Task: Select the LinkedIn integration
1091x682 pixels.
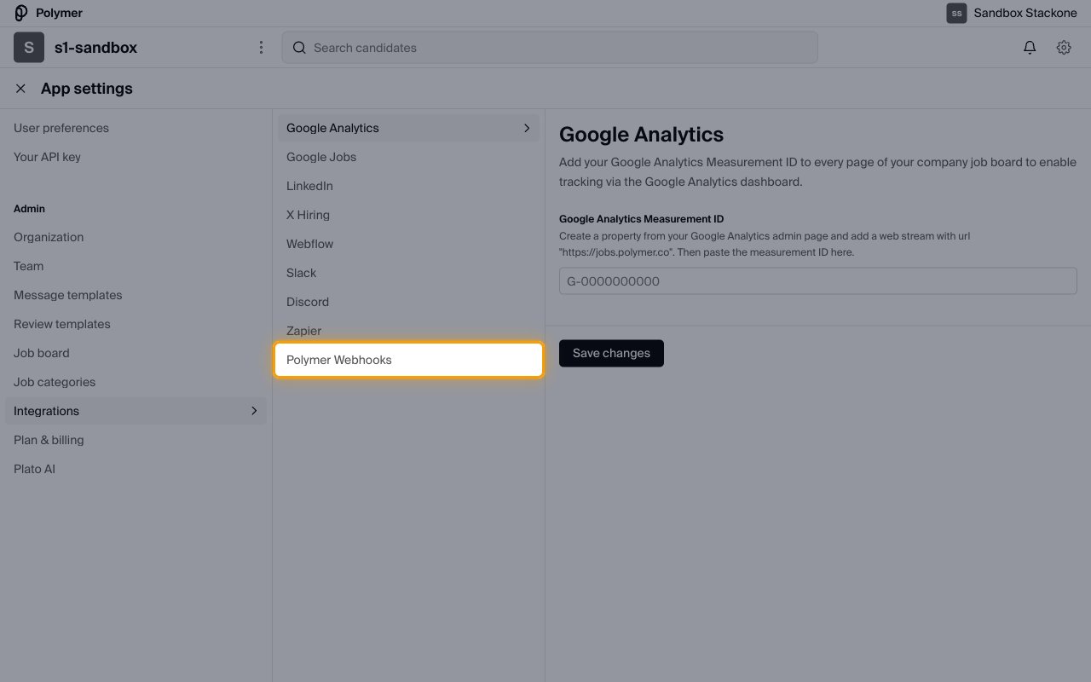Action: pyautogui.click(x=309, y=186)
